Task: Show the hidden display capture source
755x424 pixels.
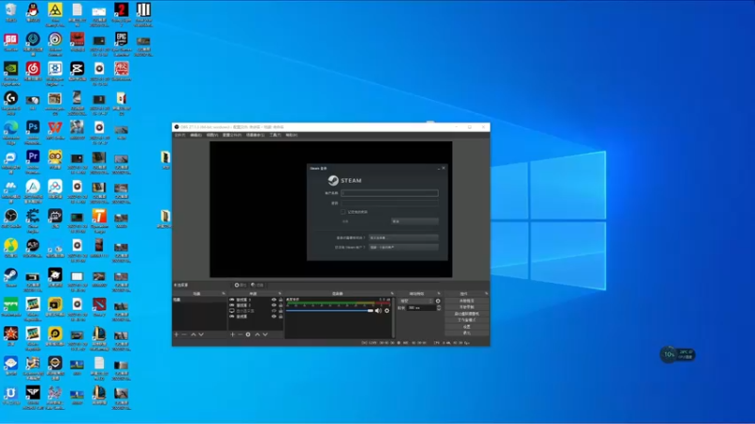Action: [274, 311]
